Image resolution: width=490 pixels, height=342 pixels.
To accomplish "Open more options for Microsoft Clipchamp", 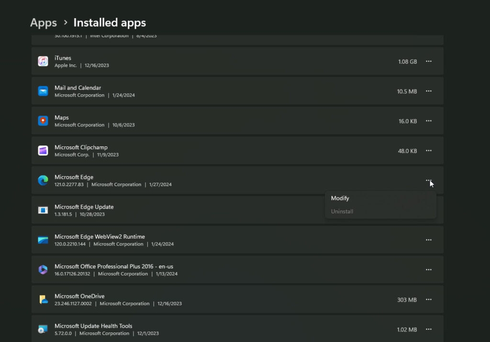I will coord(428,151).
